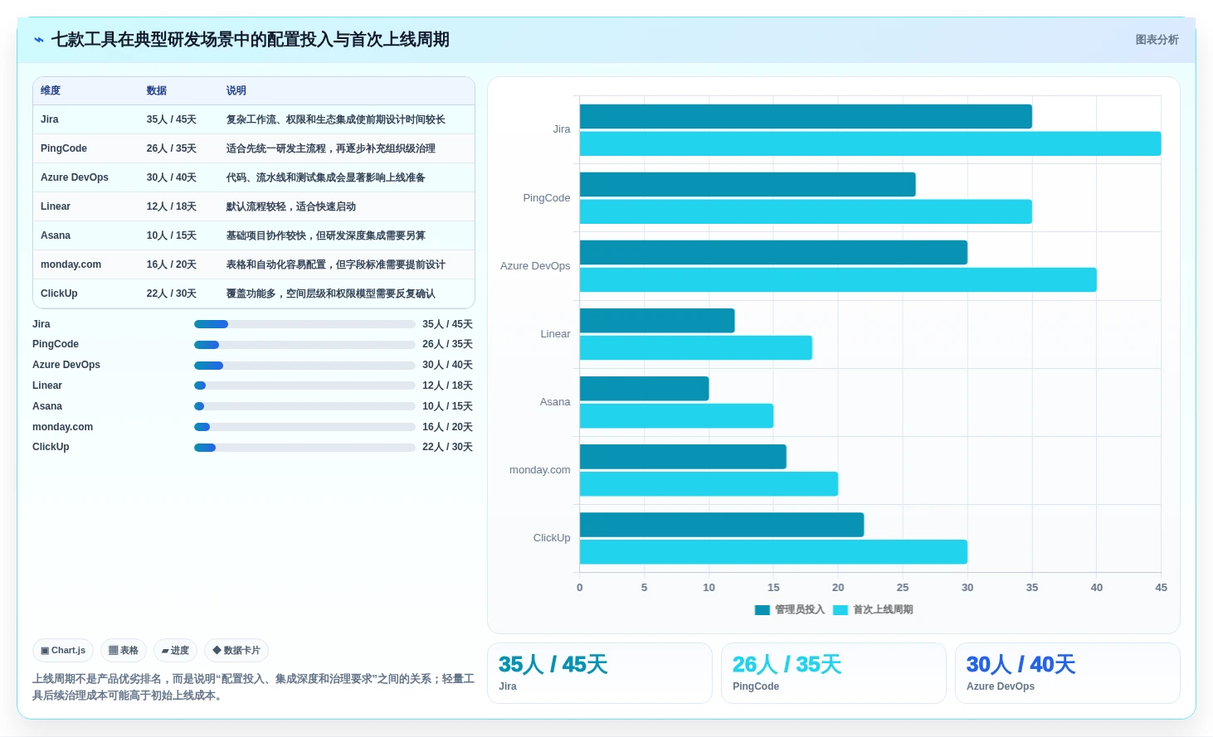Image resolution: width=1213 pixels, height=737 pixels.
Task: Click description starting 复杂工作流
Action: [x=336, y=119]
